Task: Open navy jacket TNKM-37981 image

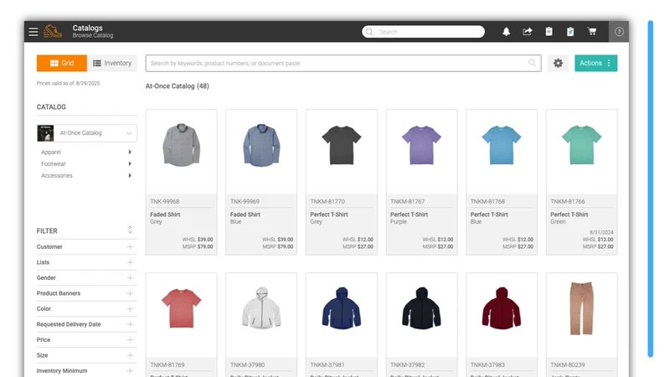Action: pyautogui.click(x=342, y=308)
